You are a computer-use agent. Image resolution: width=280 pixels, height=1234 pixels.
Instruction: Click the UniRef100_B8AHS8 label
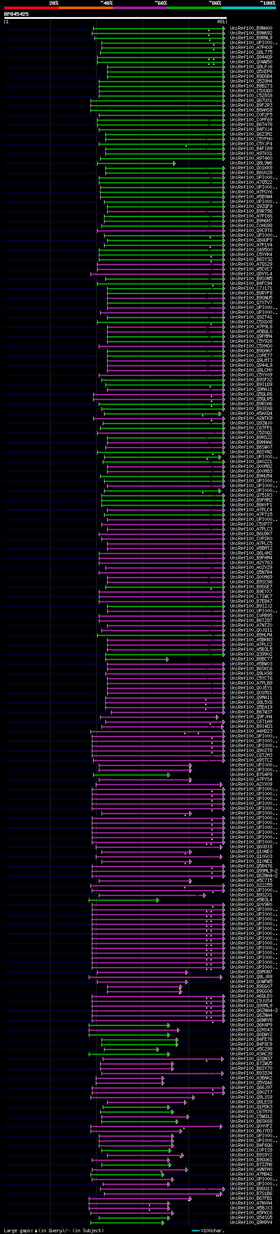coord(251,110)
